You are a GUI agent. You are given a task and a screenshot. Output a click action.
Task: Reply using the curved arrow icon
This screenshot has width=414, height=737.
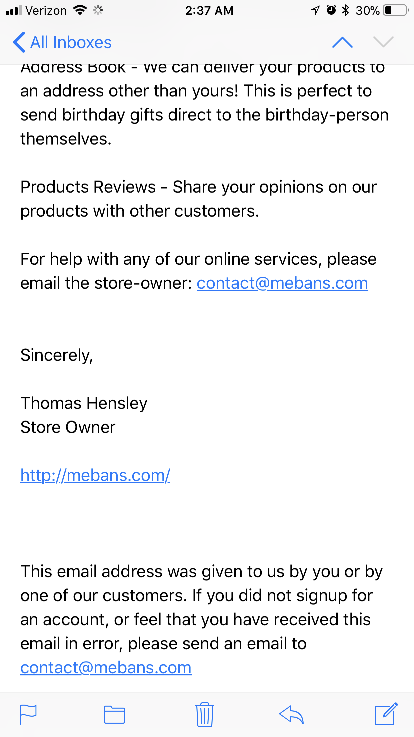(x=291, y=715)
